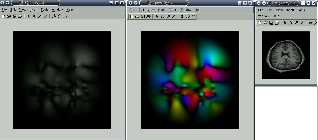Open Help menu in Figure No. 1

tap(198, 10)
